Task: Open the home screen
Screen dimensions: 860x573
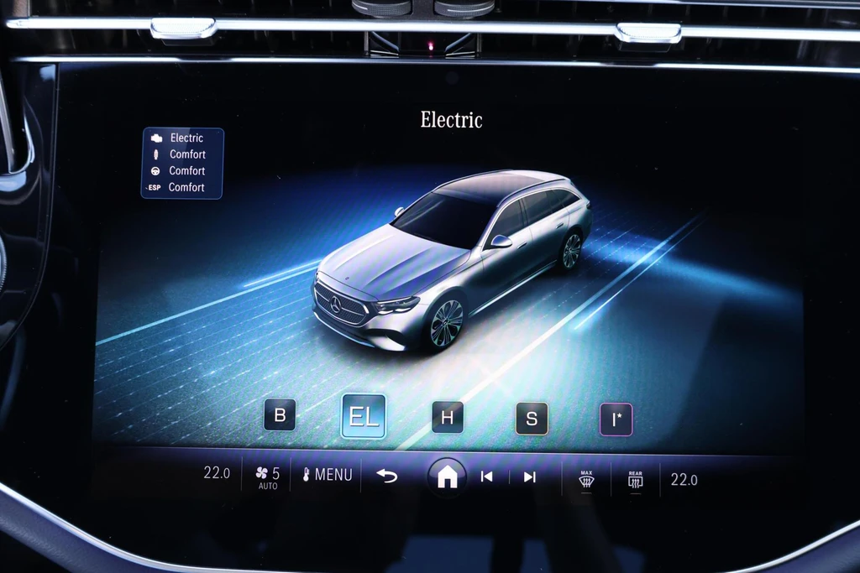Action: click(x=447, y=476)
